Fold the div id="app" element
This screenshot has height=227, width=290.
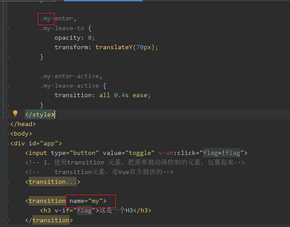tap(7, 144)
